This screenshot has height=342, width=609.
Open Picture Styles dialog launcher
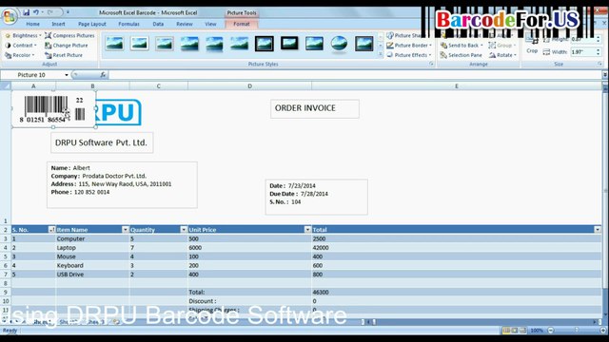point(431,64)
